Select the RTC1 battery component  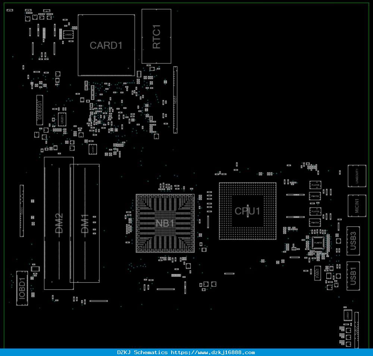pyautogui.click(x=156, y=37)
